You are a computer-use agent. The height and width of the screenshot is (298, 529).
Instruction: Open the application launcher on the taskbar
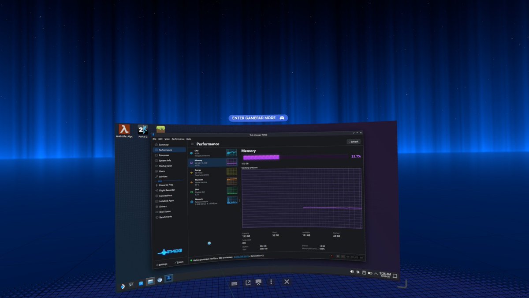tap(122, 287)
